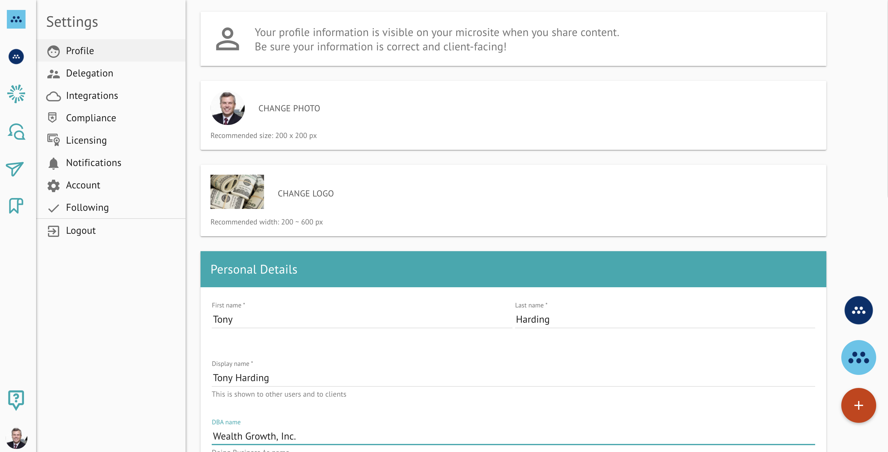Open the Compliance section
888x452 pixels.
[91, 118]
